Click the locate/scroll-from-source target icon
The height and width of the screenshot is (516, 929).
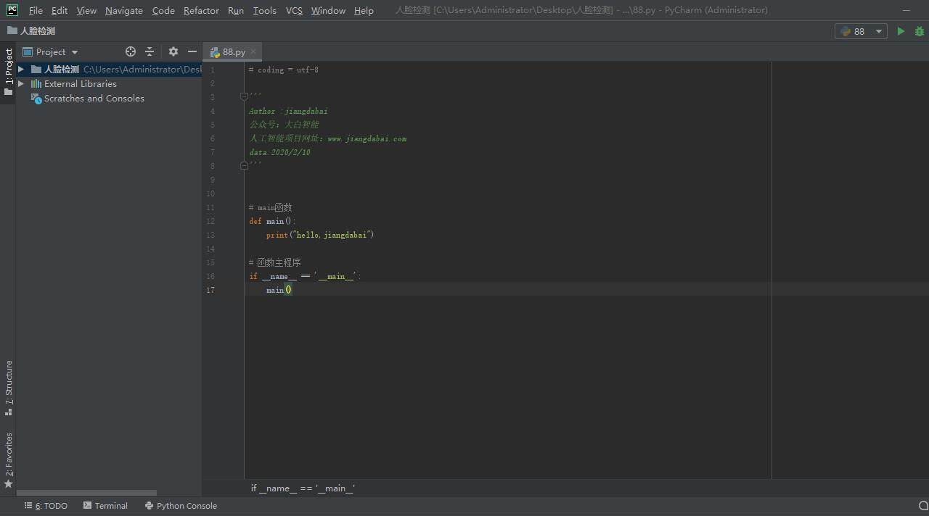tap(131, 51)
